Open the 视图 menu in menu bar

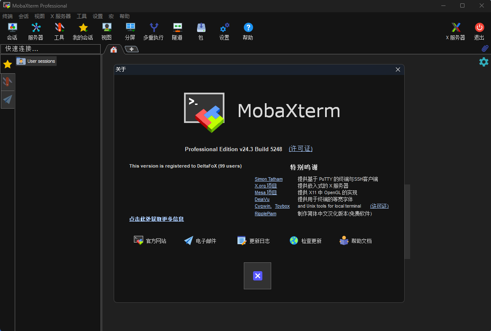tap(40, 16)
